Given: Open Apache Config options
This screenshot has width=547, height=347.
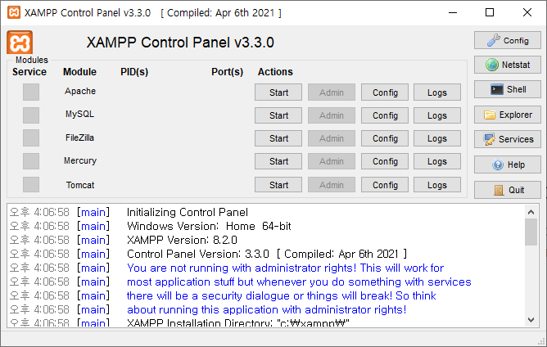Looking at the screenshot, I should pyautogui.click(x=385, y=92).
